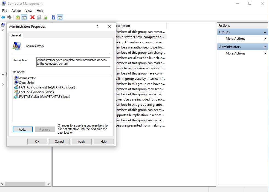Switch to the General tab
The image size is (269, 192).
pyautogui.click(x=16, y=35)
